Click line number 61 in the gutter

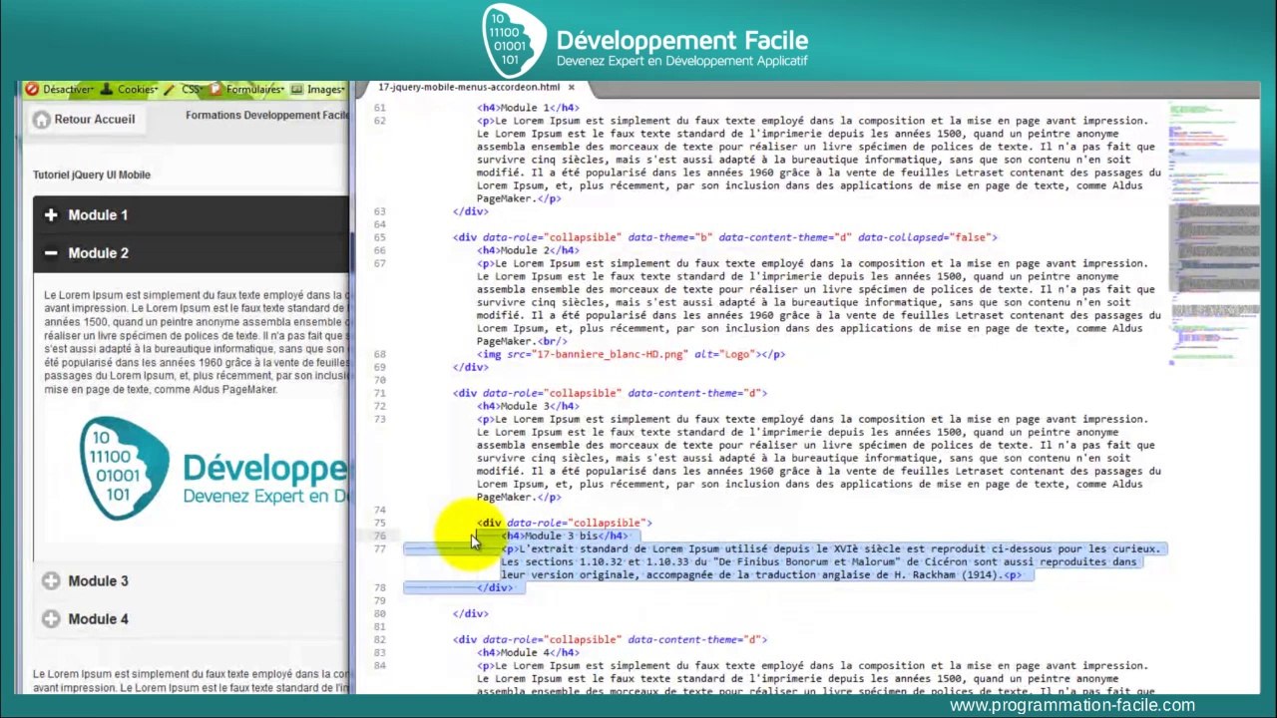coord(379,108)
